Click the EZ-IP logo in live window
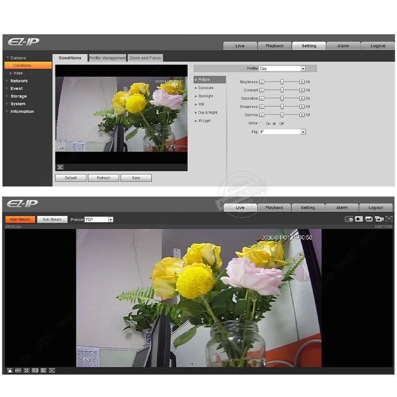This screenshot has height=397, width=397. [x=22, y=203]
